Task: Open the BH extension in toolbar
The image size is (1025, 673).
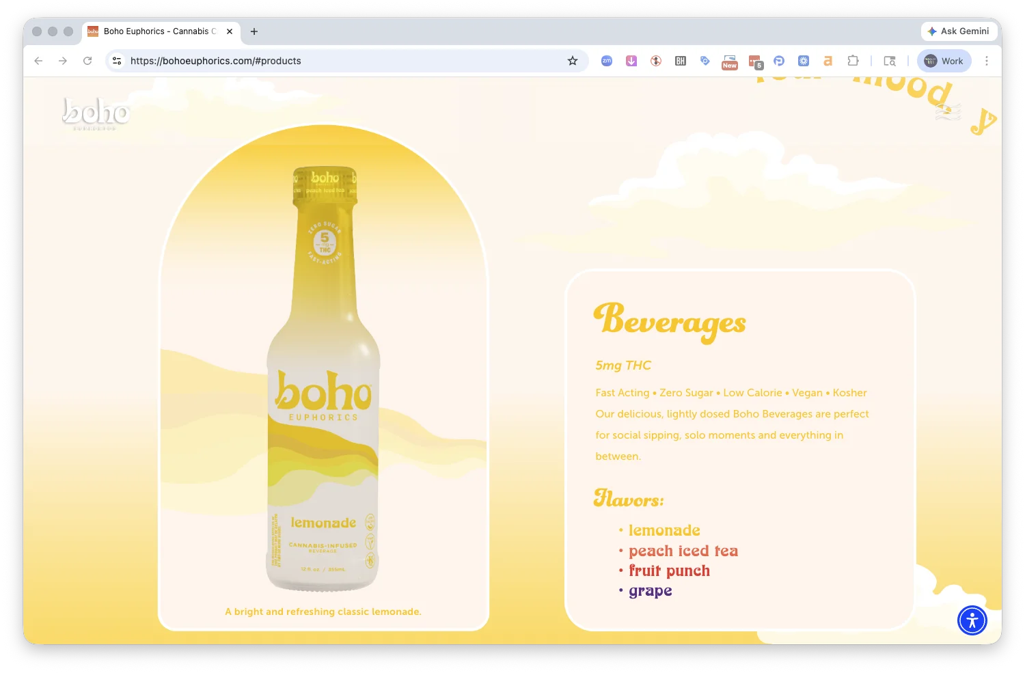Action: (680, 61)
